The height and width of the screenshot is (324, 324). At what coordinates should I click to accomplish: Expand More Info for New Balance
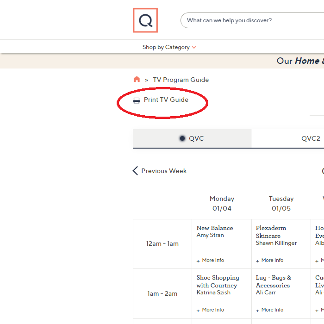[x=211, y=261]
